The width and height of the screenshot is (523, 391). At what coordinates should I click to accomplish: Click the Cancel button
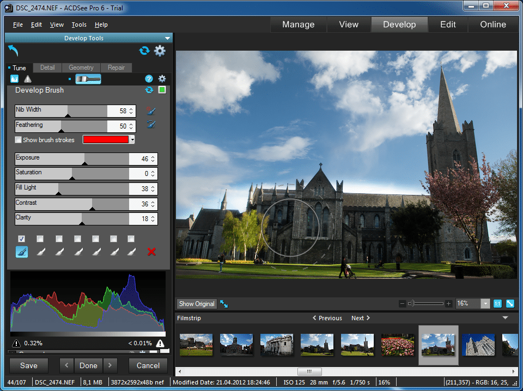point(148,365)
